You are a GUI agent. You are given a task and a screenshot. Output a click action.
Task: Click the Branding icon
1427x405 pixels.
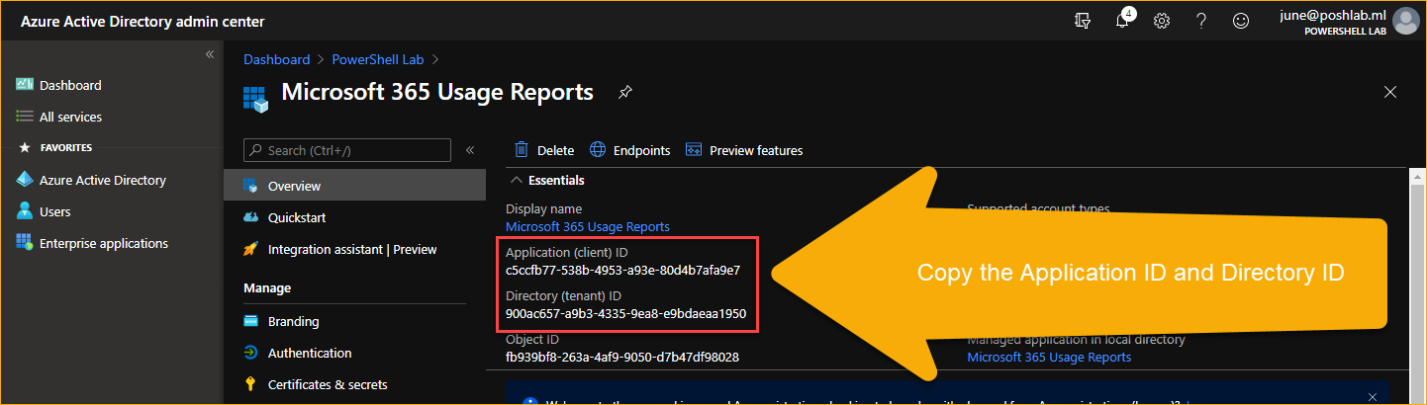click(x=250, y=321)
